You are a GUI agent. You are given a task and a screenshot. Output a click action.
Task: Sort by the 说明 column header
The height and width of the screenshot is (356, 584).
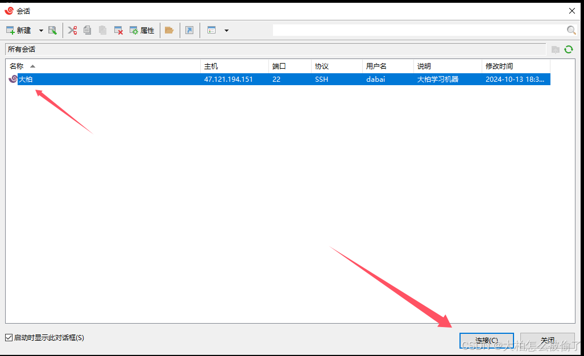click(x=448, y=66)
